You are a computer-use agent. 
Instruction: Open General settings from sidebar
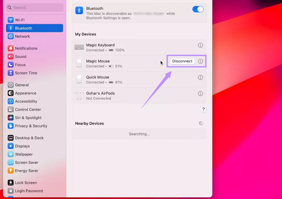click(x=10, y=85)
